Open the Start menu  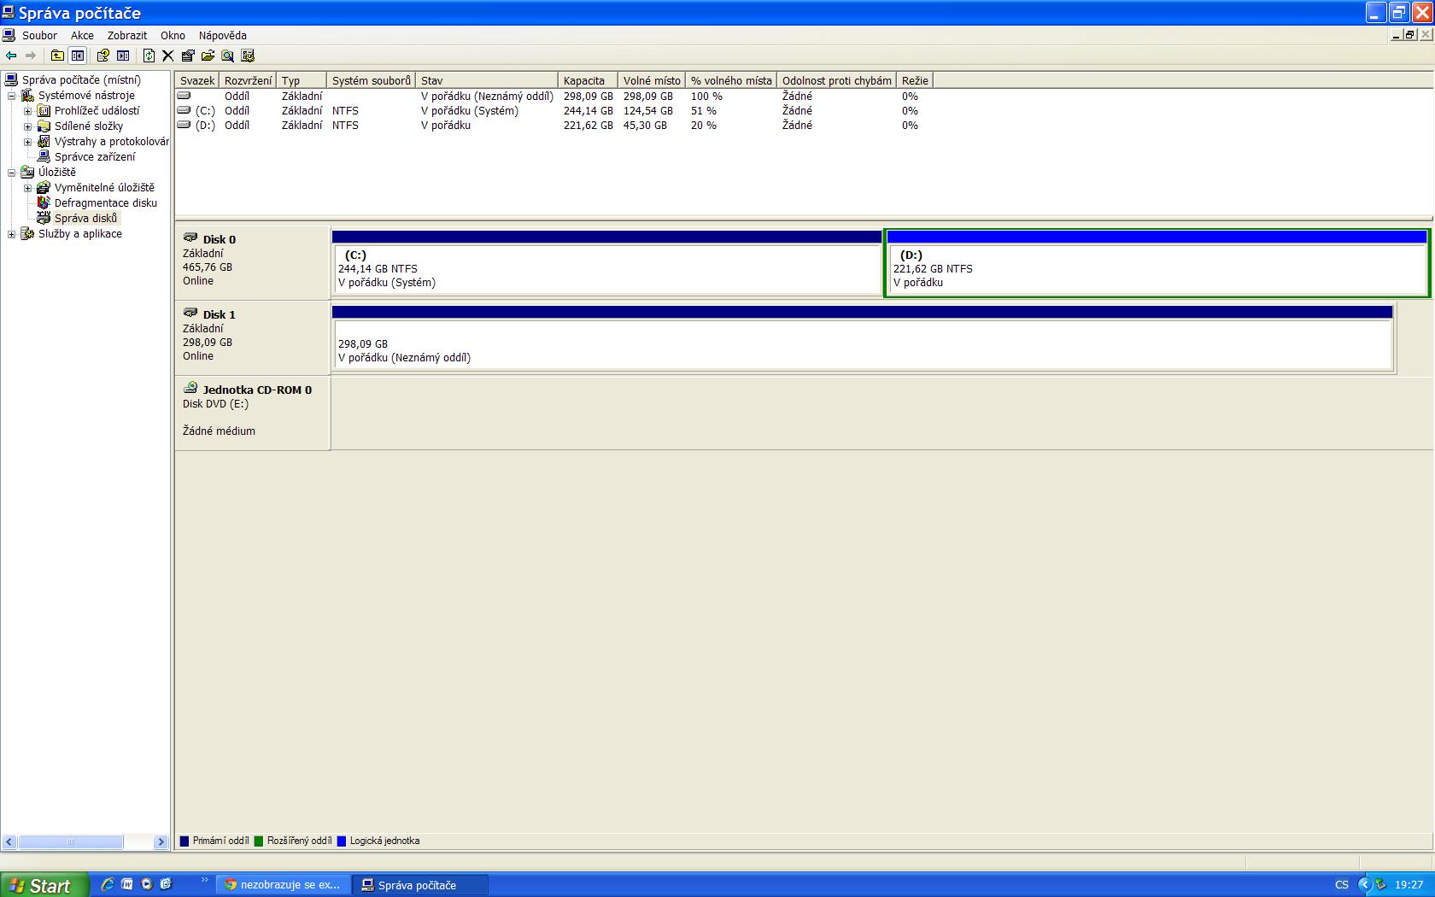[44, 885]
